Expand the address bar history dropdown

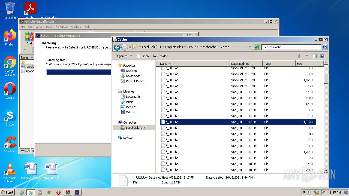[x=250, y=47]
